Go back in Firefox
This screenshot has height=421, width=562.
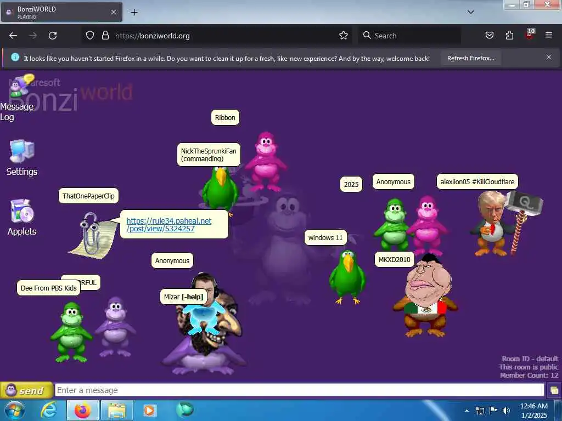click(x=13, y=36)
